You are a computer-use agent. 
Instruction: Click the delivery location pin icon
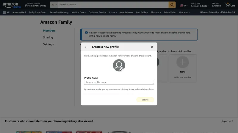click(x=26, y=5)
